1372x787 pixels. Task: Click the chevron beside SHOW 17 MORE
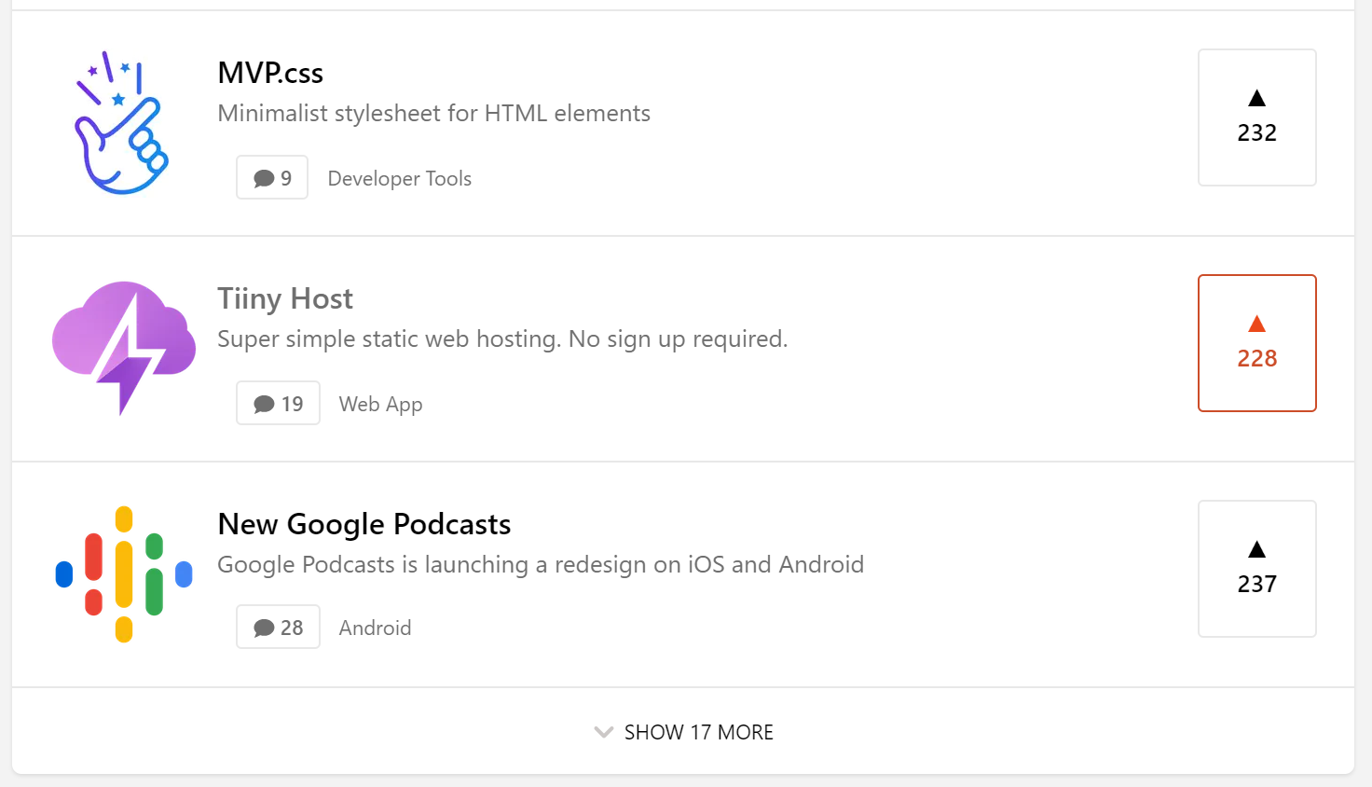603,732
